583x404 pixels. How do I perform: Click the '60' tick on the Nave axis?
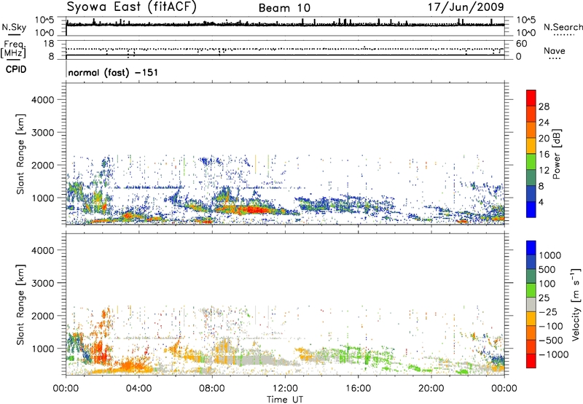(521, 44)
